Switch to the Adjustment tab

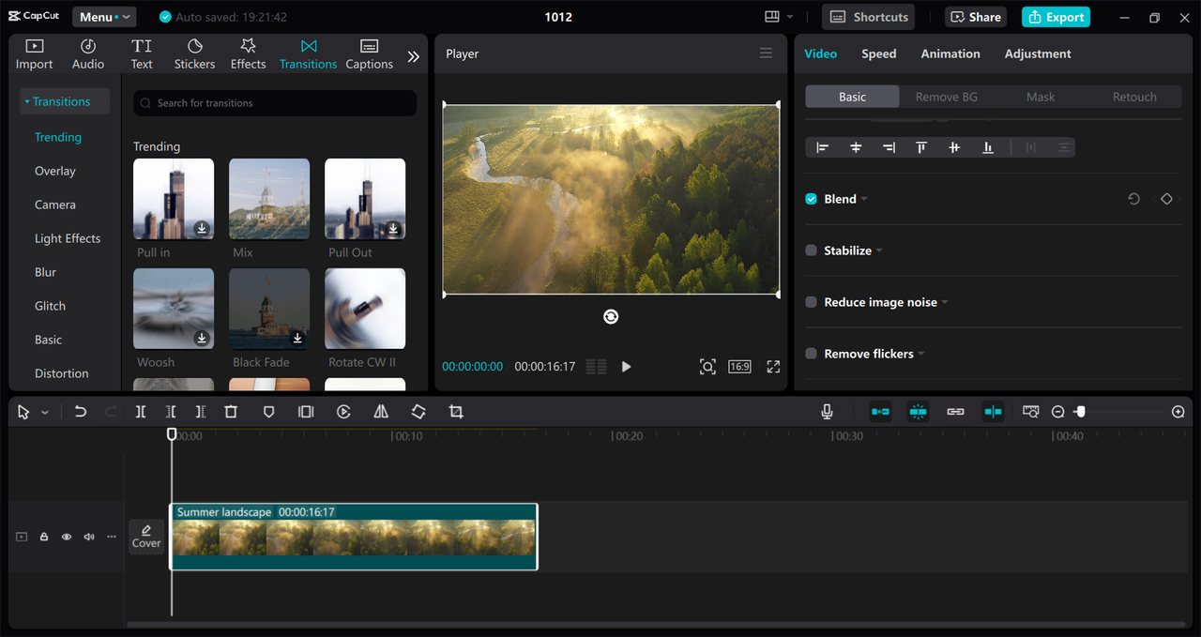(1038, 53)
